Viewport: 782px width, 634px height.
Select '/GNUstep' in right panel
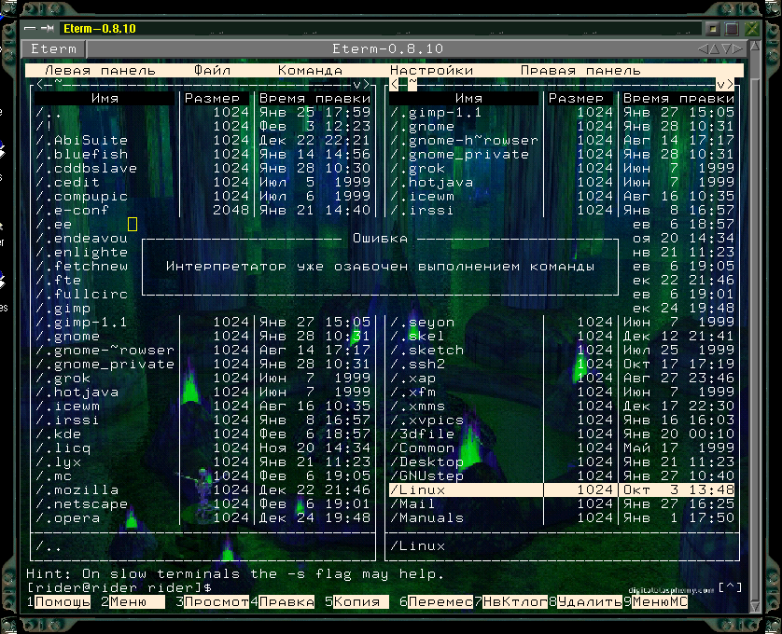(x=562, y=476)
